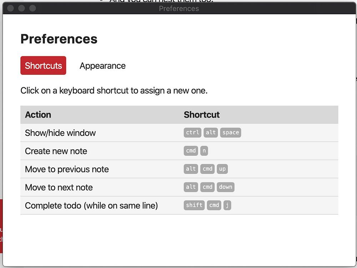Click the 'cmd' badge in Move to next note
Image resolution: width=357 pixels, height=268 pixels.
tap(207, 187)
